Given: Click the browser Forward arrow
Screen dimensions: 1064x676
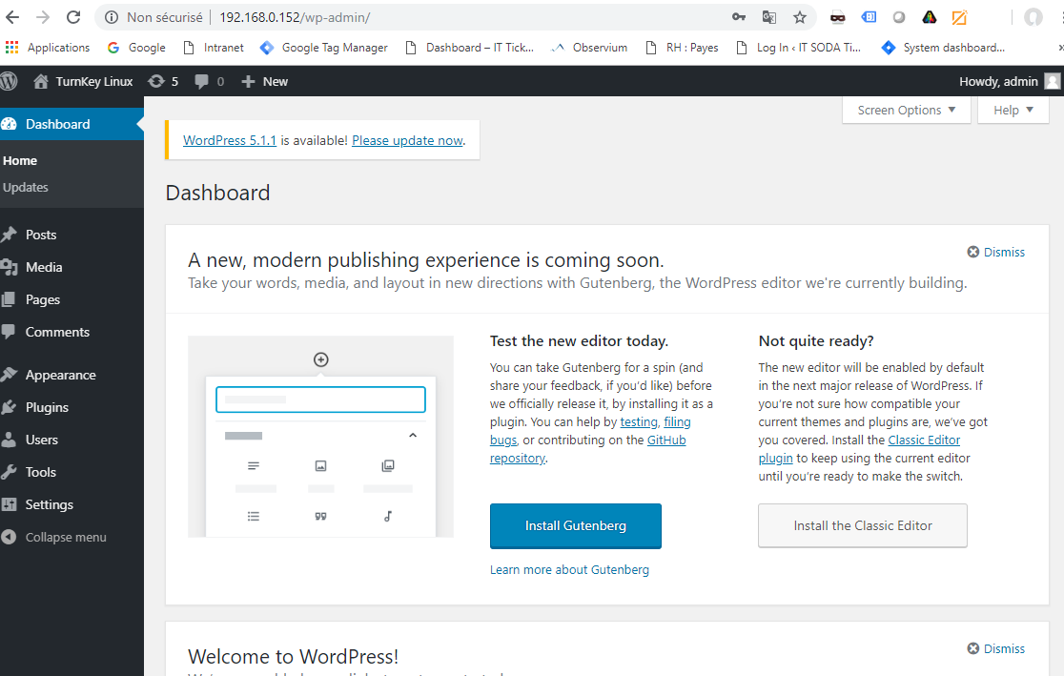Looking at the screenshot, I should (43, 17).
